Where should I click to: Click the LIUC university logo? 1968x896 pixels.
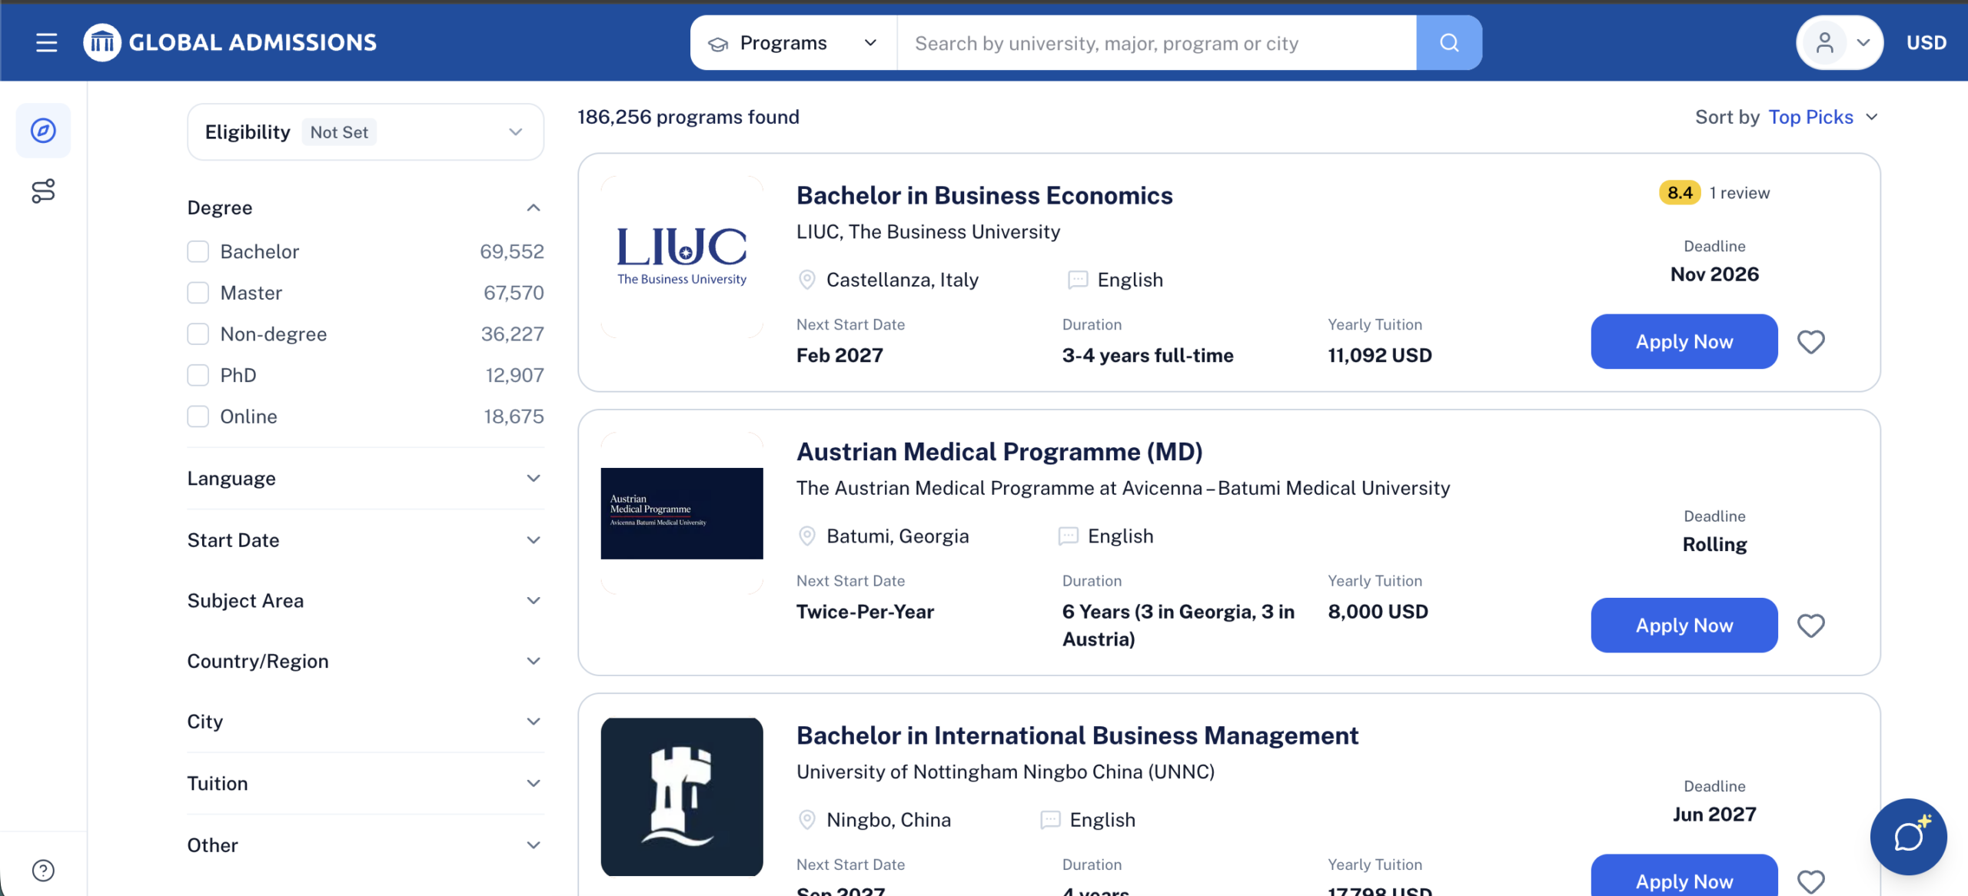pyautogui.click(x=682, y=257)
